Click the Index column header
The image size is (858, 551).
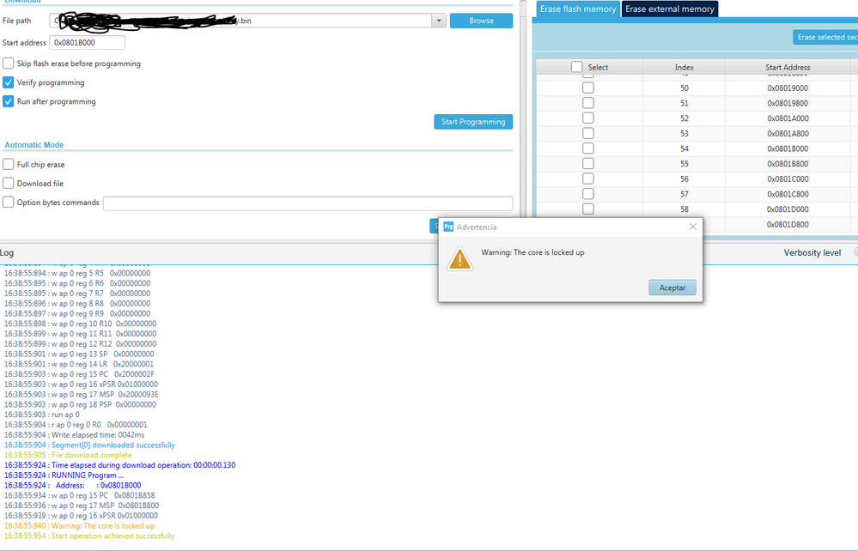pyautogui.click(x=684, y=67)
